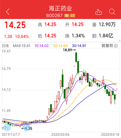Tap the 海正药业 stock title

60,8
